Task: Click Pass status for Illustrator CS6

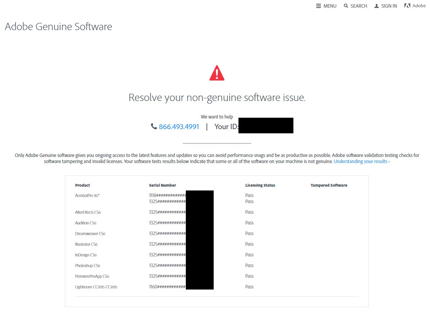Action: pyautogui.click(x=249, y=244)
